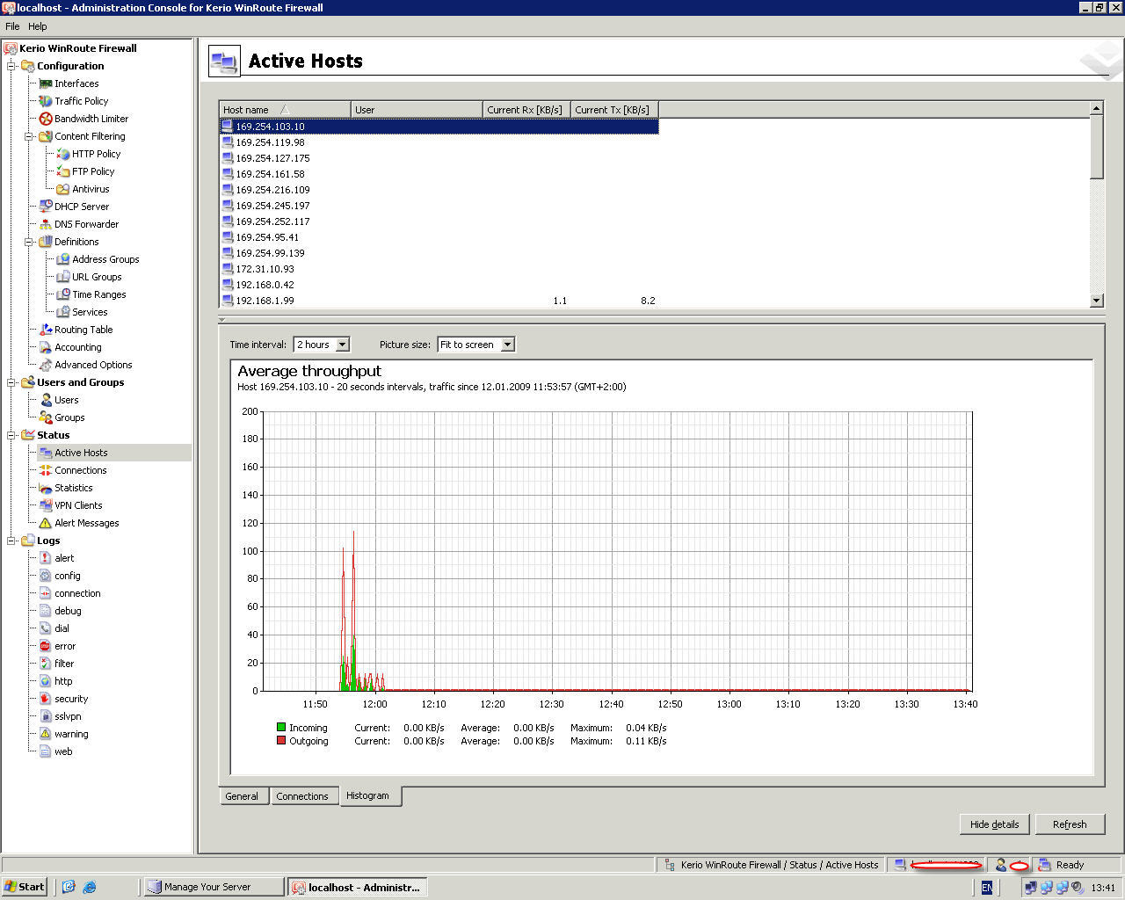Image resolution: width=1125 pixels, height=900 pixels.
Task: Open the http log
Action: (63, 681)
